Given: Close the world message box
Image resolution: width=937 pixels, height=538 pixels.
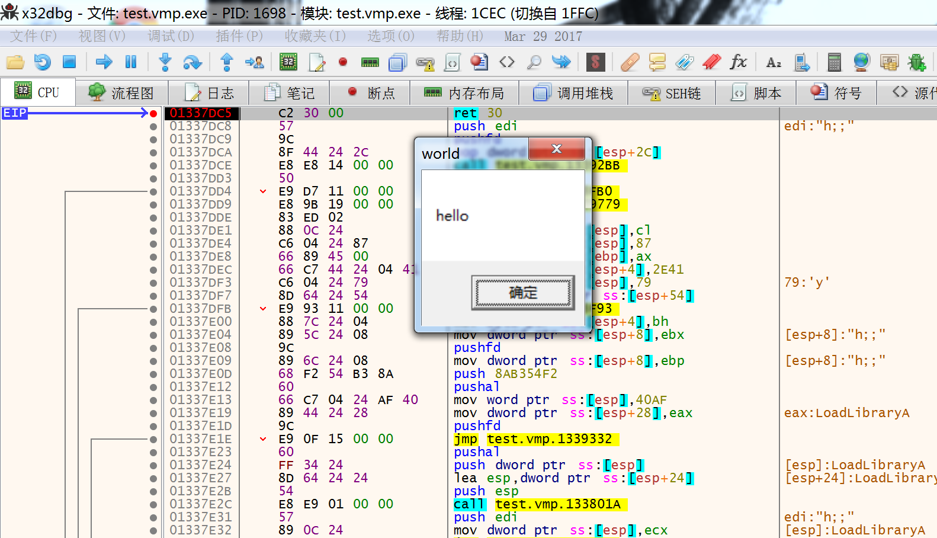Looking at the screenshot, I should click(557, 149).
